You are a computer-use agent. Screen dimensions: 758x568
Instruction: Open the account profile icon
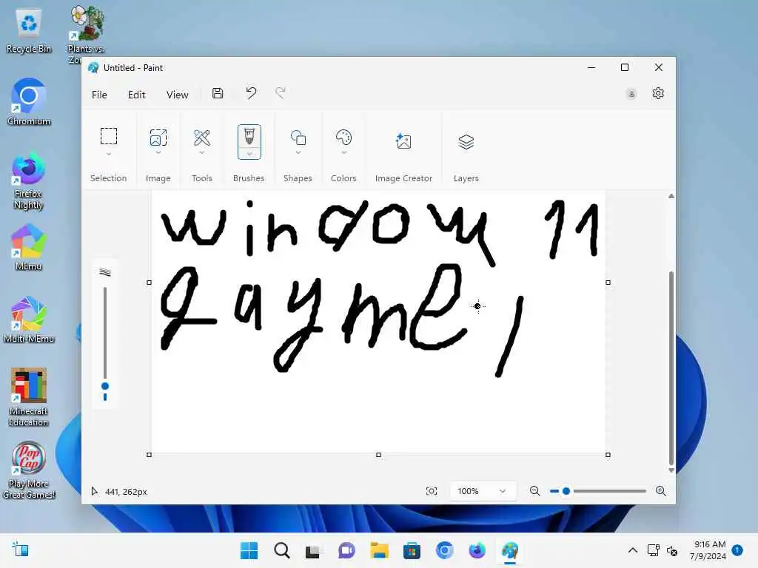(631, 94)
